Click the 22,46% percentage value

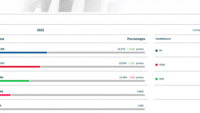click(x=123, y=77)
